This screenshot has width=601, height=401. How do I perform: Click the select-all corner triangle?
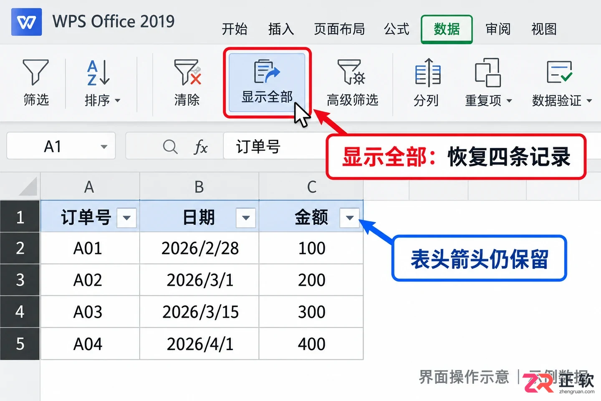(x=28, y=186)
